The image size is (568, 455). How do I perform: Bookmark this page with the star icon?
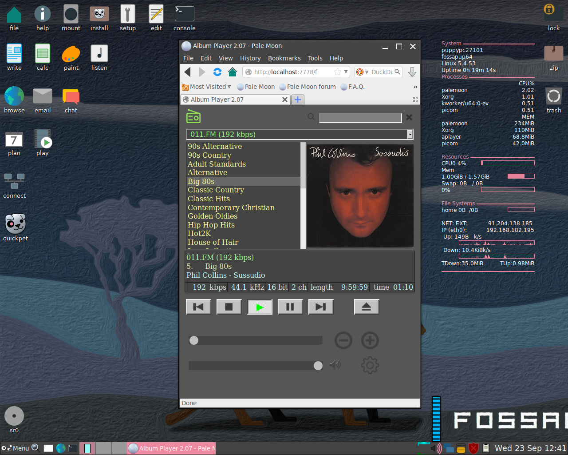pos(338,72)
